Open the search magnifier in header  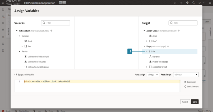pyautogui.click(x=193, y=3)
